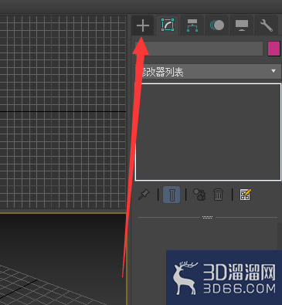Switch to the Modify panel tab

click(168, 25)
